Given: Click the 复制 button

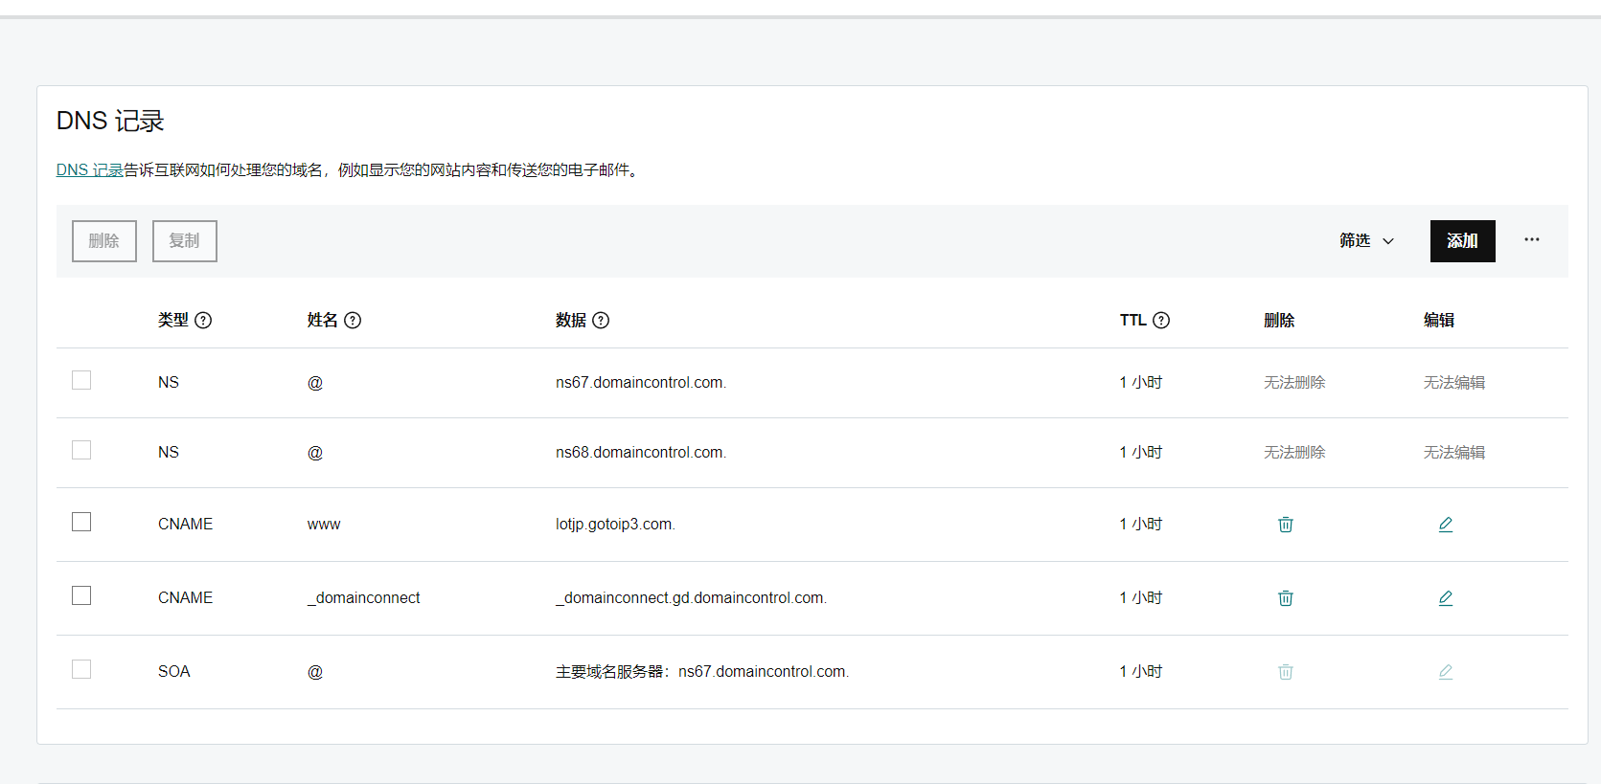Looking at the screenshot, I should tap(185, 241).
